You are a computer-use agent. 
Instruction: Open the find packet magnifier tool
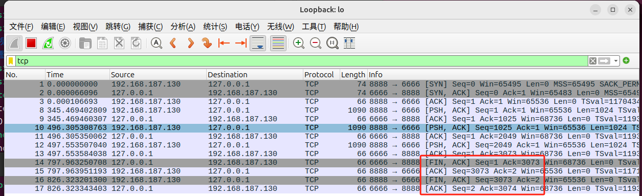156,43
